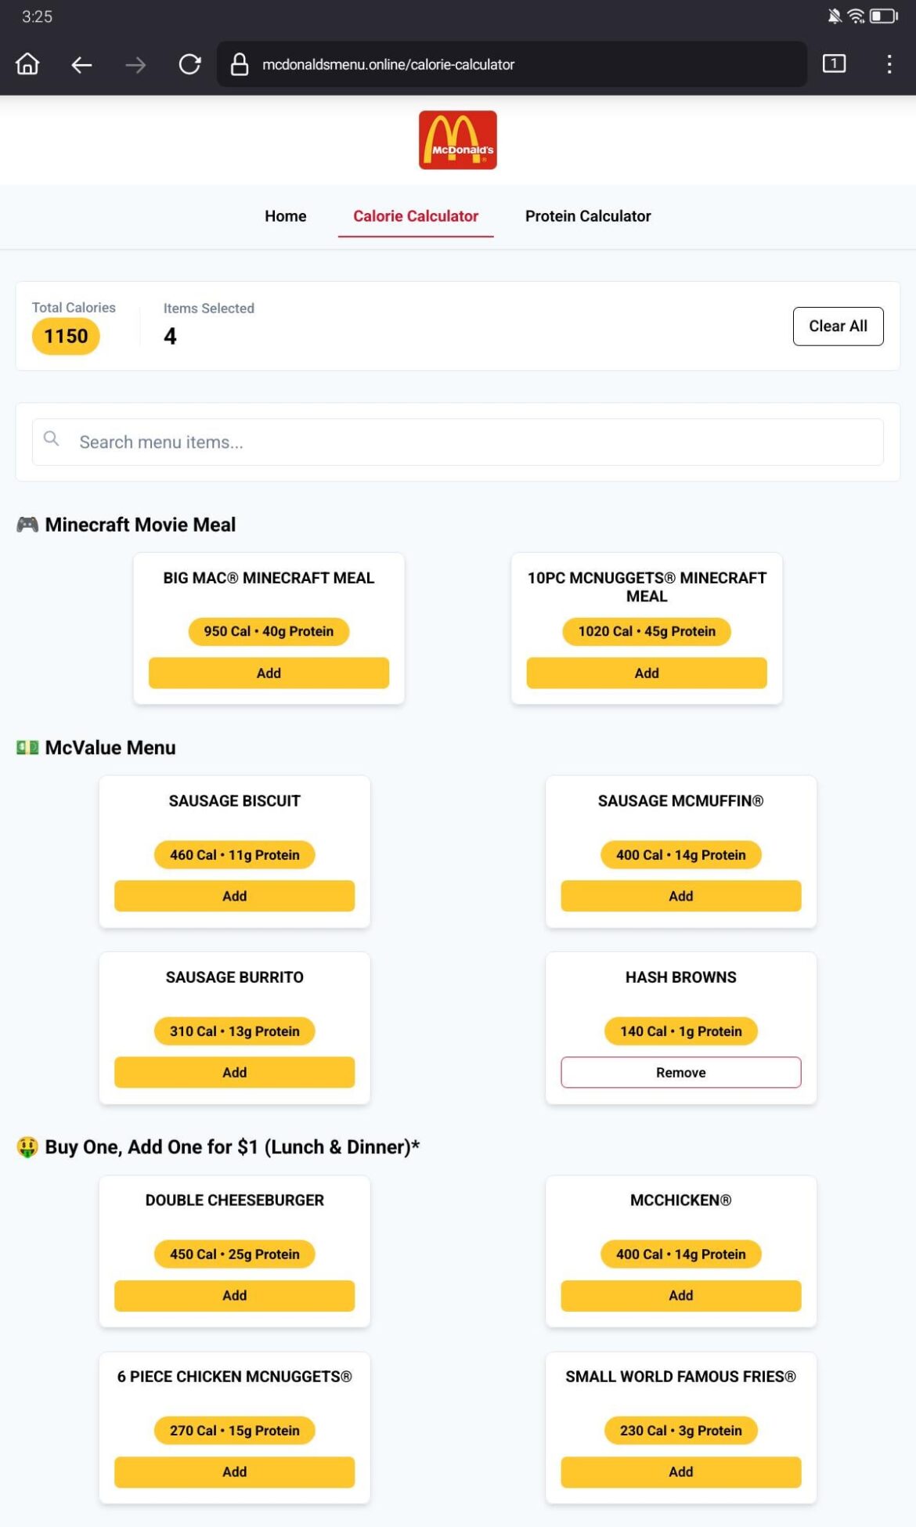Image resolution: width=916 pixels, height=1527 pixels.
Task: Tap the site security lock icon
Action: point(239,64)
